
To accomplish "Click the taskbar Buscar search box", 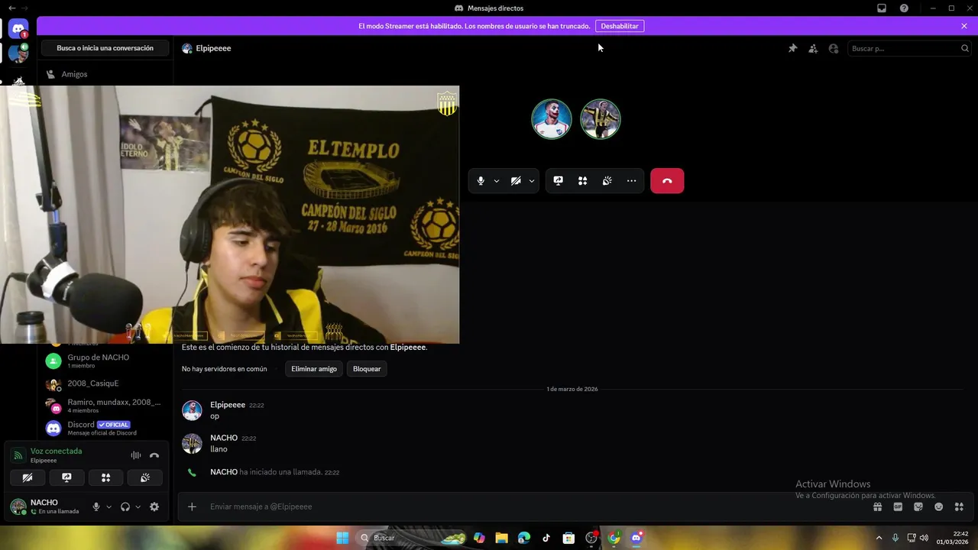I will click(x=413, y=538).
